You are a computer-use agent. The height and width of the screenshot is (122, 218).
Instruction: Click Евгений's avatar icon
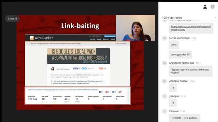click(165, 111)
